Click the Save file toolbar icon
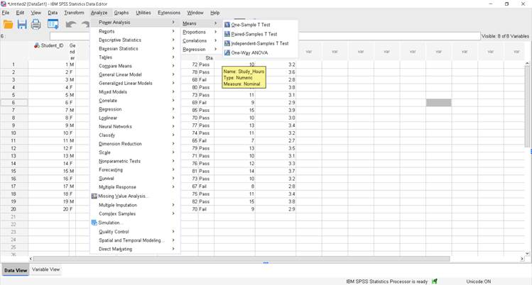The image size is (532, 285). (x=21, y=25)
